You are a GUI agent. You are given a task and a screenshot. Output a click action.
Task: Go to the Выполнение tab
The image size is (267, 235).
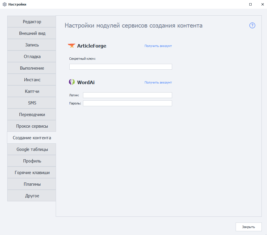pyautogui.click(x=32, y=68)
